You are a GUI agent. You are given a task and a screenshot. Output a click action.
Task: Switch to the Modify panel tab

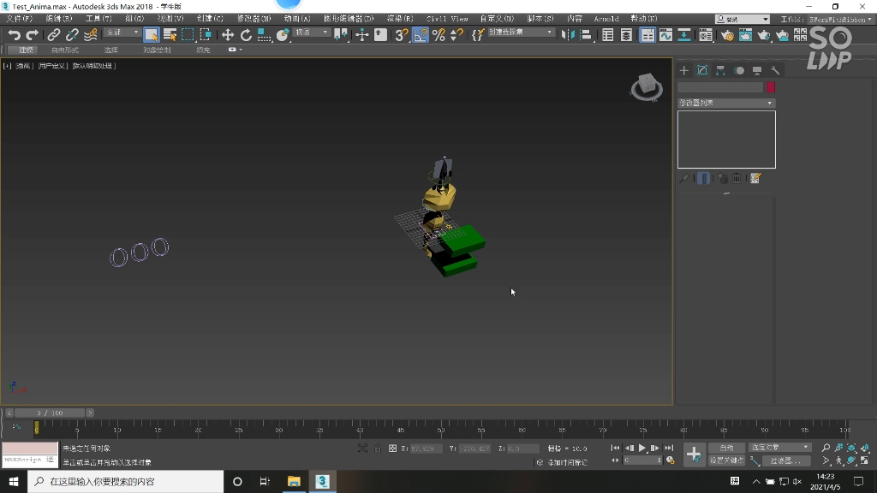[702, 70]
